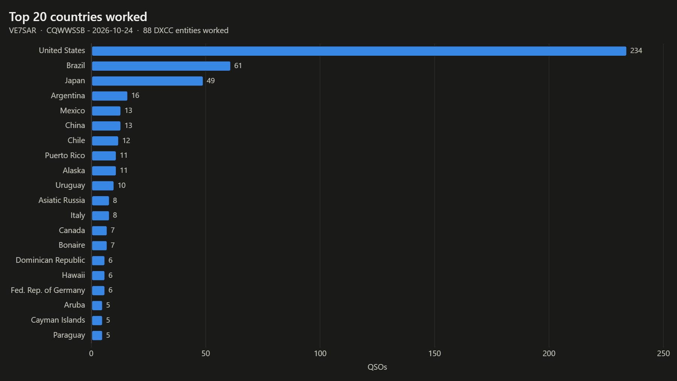Click the x-axis tick '50'
This screenshot has width=677, height=381.
206,354
